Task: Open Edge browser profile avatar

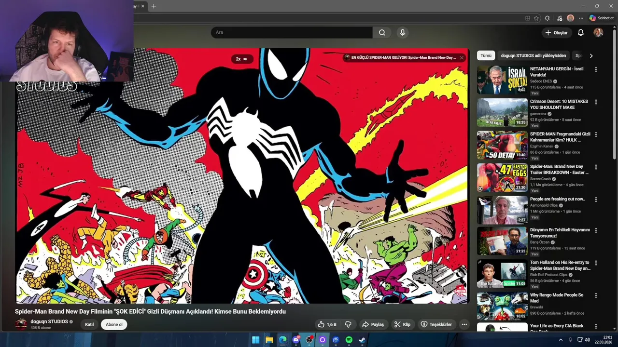Action: [570, 18]
